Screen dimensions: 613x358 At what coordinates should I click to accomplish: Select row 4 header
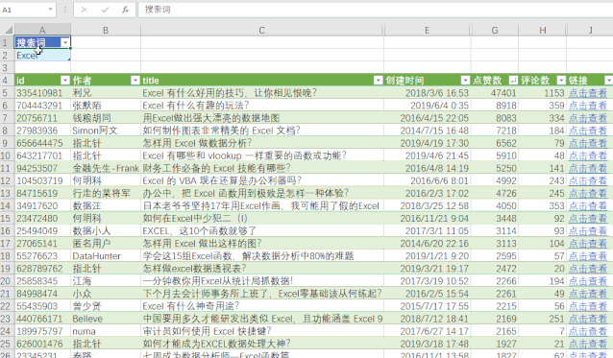(x=6, y=80)
